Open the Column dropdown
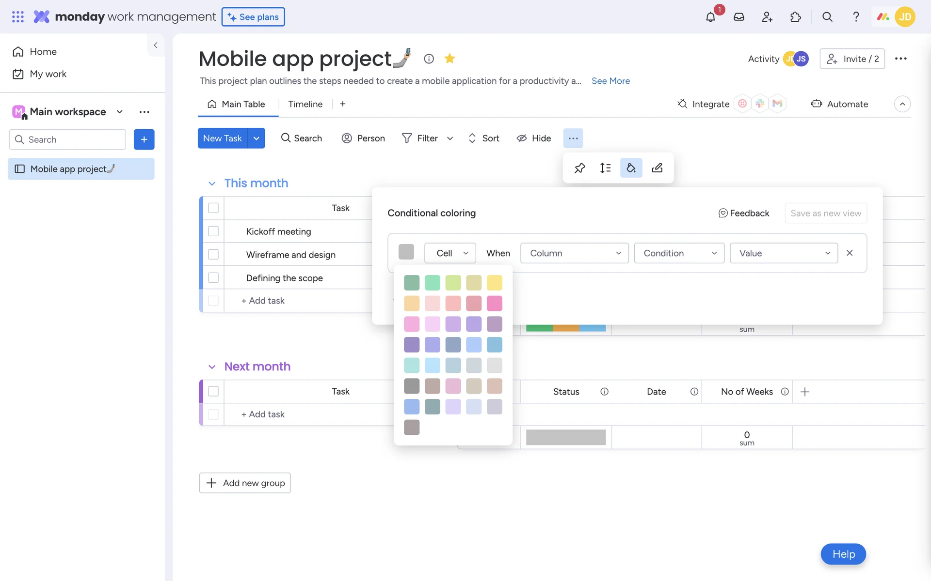Screen dimensions: 931x581 575,253
